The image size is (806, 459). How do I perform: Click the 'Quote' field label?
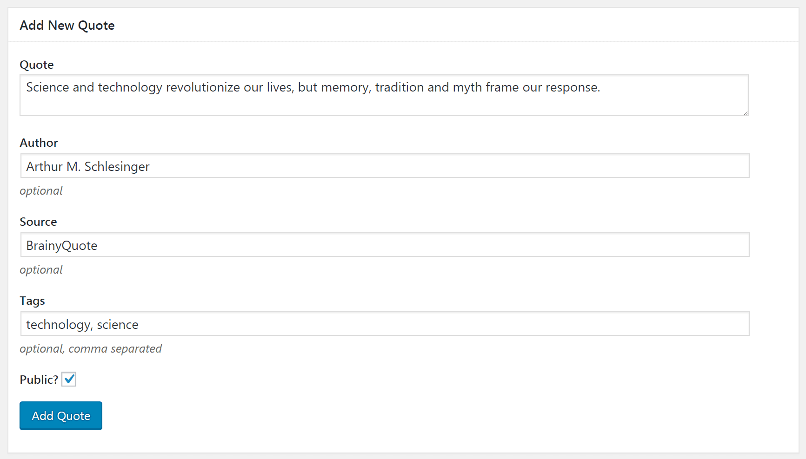37,65
